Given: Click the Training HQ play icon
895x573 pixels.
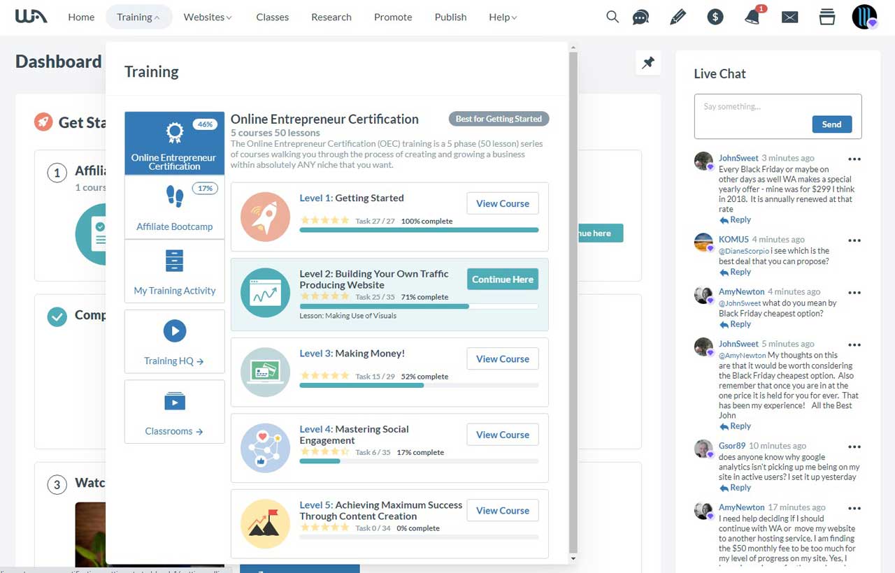Looking at the screenshot, I should (x=175, y=331).
